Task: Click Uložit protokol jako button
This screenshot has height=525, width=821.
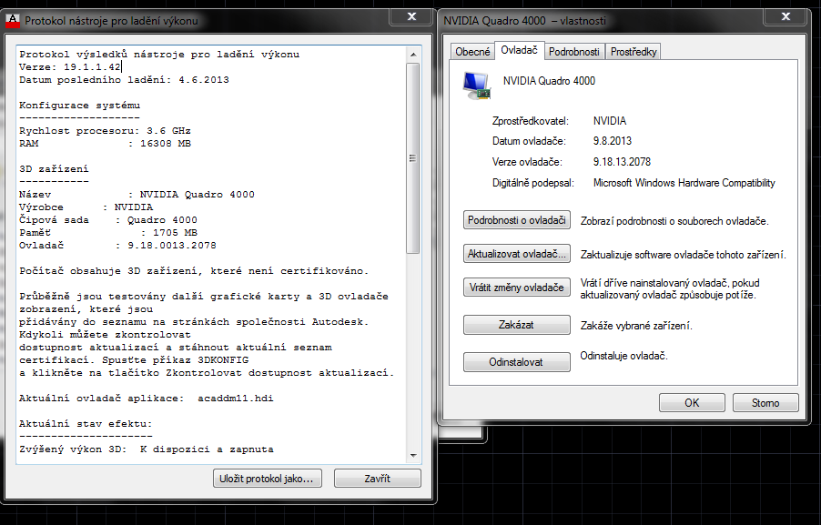Action: click(267, 479)
